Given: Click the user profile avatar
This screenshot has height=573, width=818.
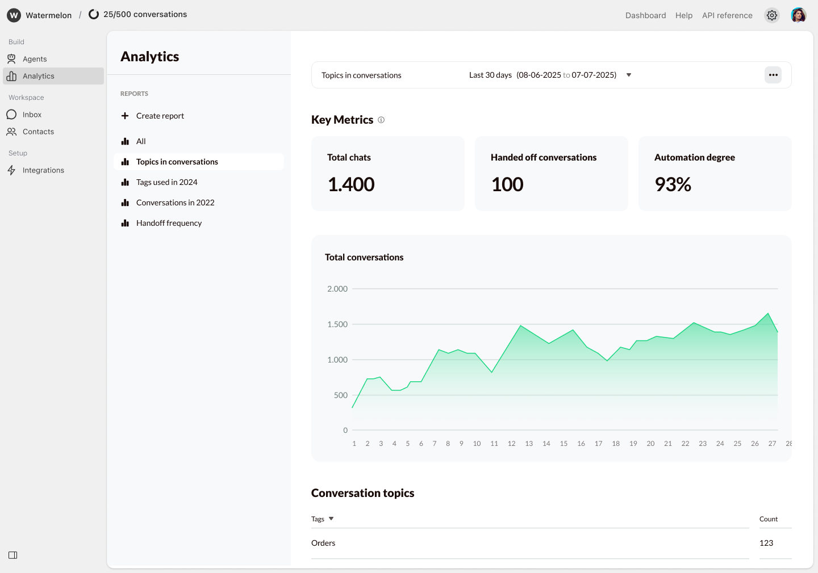Looking at the screenshot, I should tap(798, 15).
